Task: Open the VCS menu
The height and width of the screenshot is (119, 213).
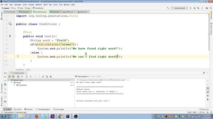Action: tap(61, 5)
